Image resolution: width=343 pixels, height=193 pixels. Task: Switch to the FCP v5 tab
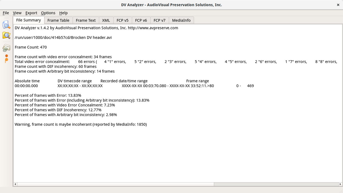(123, 20)
